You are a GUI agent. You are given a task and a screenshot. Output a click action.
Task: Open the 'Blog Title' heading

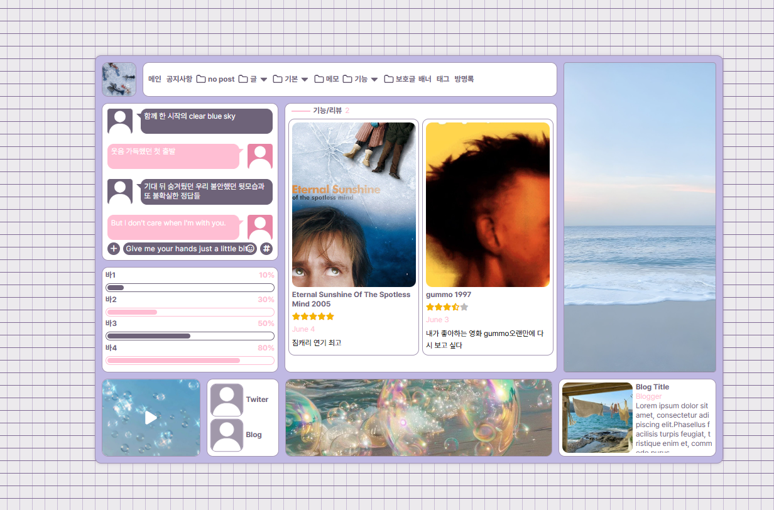pos(652,387)
